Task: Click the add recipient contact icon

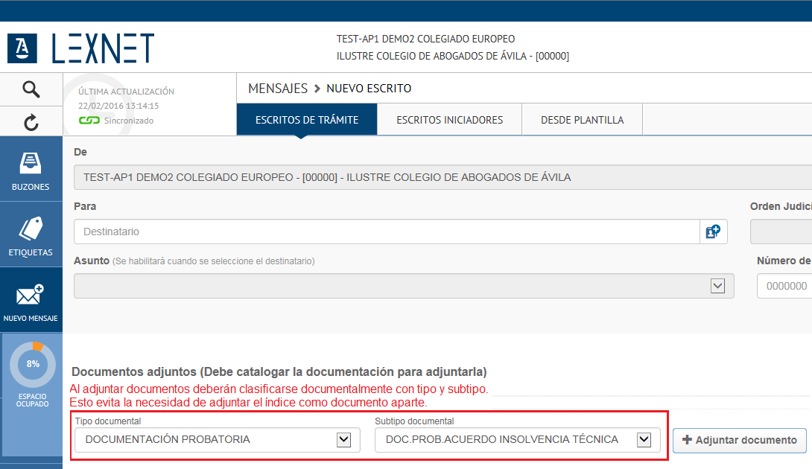Action: (713, 232)
